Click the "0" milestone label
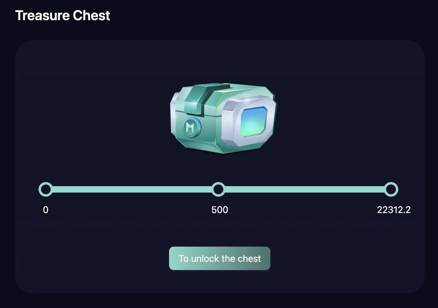This screenshot has height=308, width=438. coord(46,210)
